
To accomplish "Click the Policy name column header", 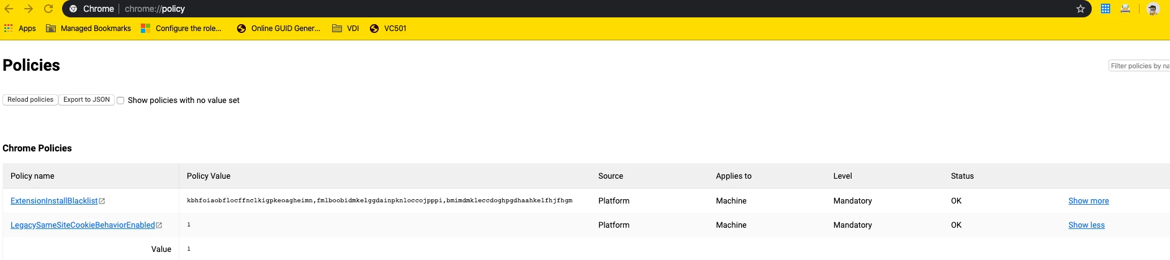I will point(32,176).
